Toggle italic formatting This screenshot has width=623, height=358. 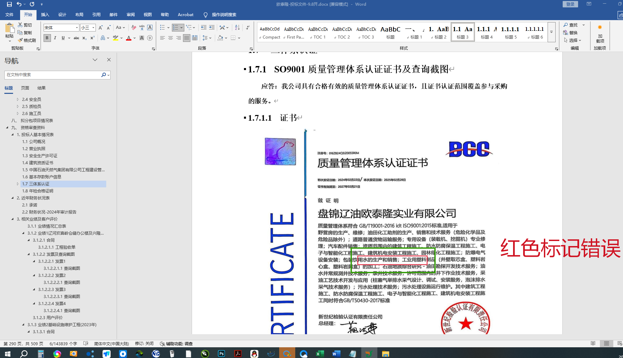pos(55,38)
